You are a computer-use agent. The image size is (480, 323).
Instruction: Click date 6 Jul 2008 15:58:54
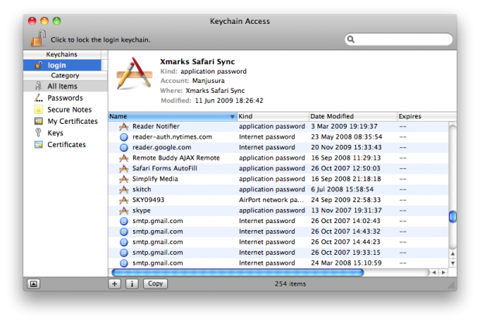coord(342,190)
